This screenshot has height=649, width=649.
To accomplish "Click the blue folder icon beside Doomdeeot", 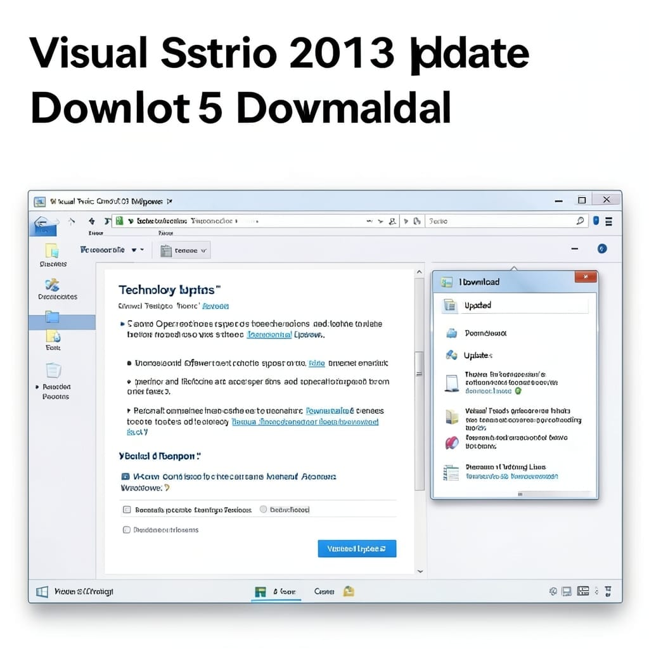I will coord(451,333).
